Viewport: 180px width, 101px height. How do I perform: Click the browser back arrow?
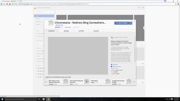[x=2, y=4]
